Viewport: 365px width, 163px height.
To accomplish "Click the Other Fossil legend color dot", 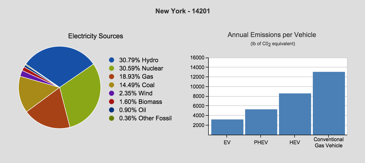I will coord(112,118).
